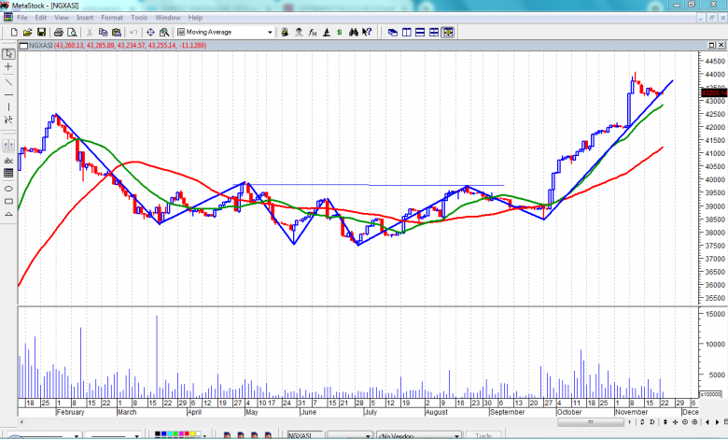Open a file with folder icon
Screen dimensions: 728x439
click(27, 32)
